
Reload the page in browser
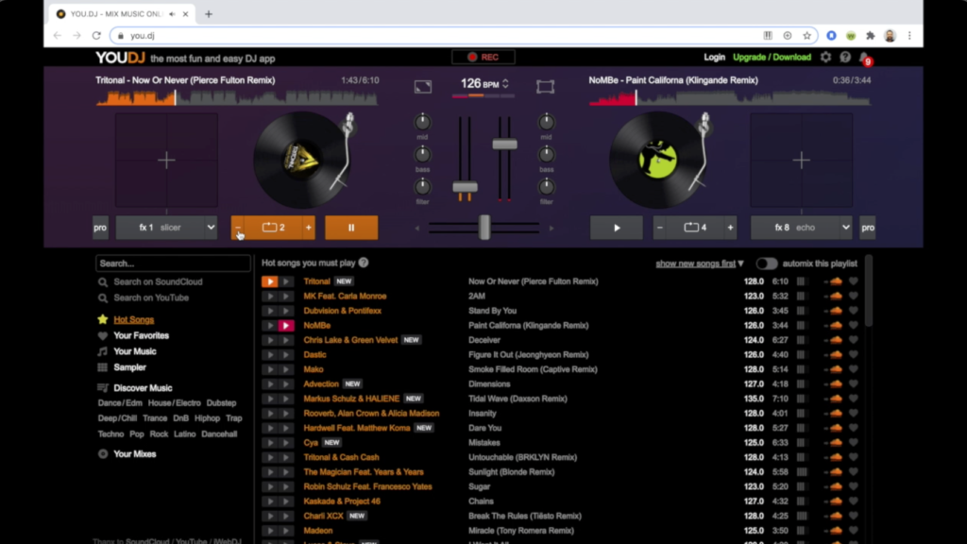click(x=96, y=36)
